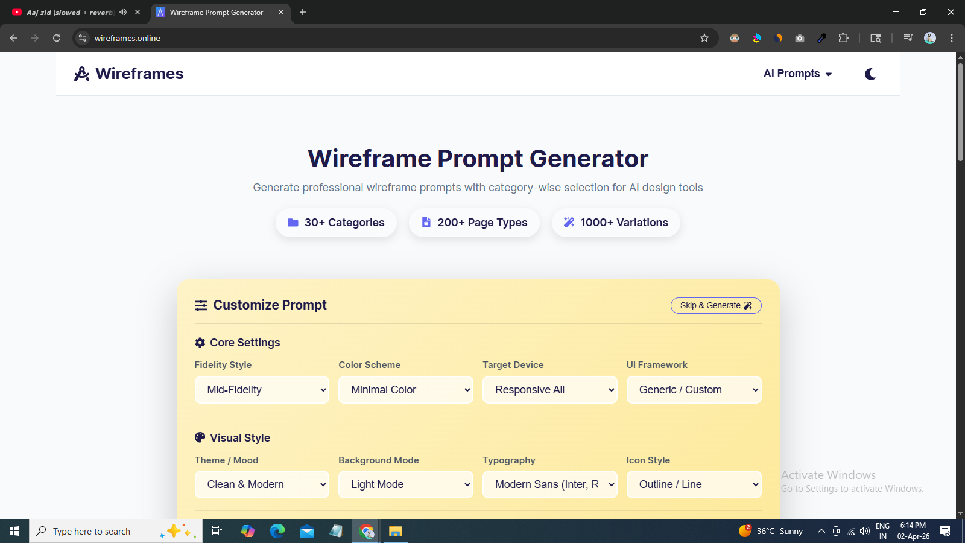The width and height of the screenshot is (965, 543).
Task: Click the Wireframes logo icon
Action: tap(82, 74)
